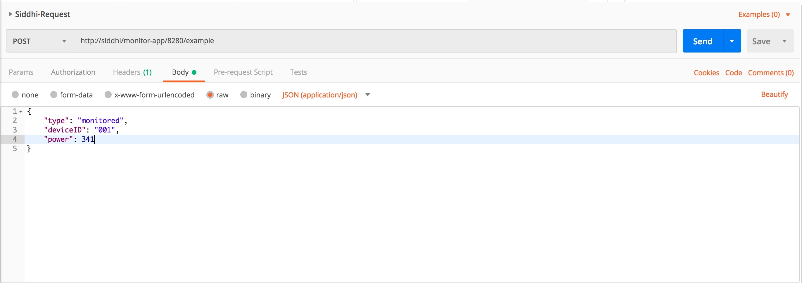
Task: Collapse the code fold on line 1
Action: pos(20,111)
